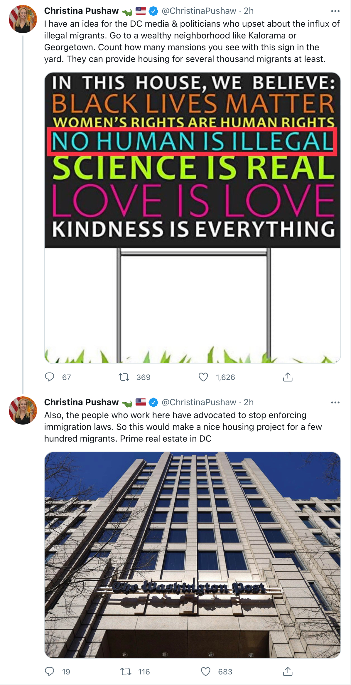Screen dimensions: 351x685
Task: Click verified badge on first tweet
Action: [153, 11]
